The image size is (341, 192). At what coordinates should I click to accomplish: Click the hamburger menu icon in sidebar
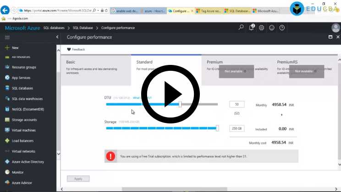[7, 37]
